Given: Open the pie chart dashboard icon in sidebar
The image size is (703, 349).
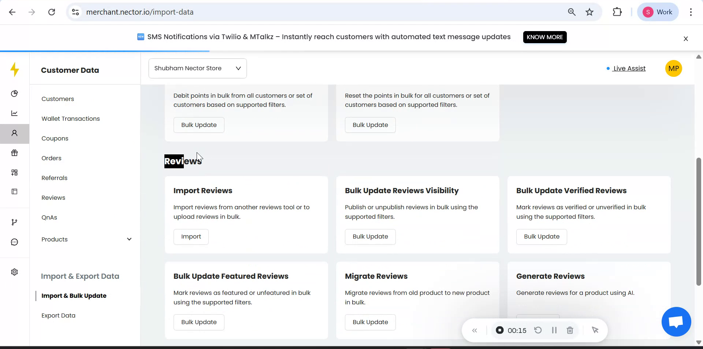Looking at the screenshot, I should pos(15,94).
